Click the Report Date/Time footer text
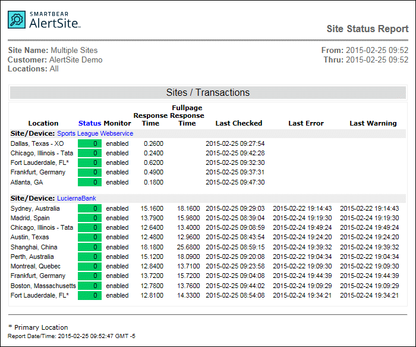 click(x=71, y=336)
